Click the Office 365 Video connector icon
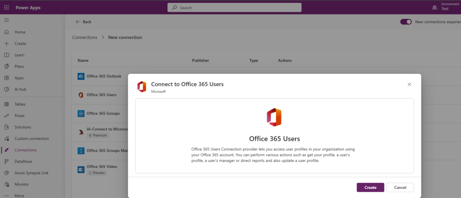 click(81, 169)
